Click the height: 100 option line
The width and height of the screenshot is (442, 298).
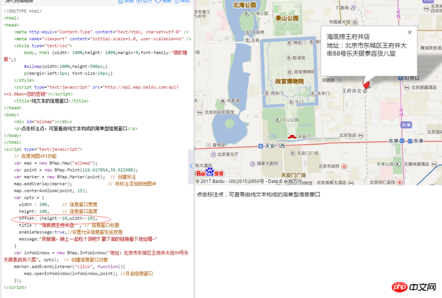click(x=58, y=211)
